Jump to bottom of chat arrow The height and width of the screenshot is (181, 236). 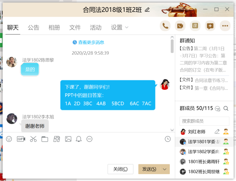[x=172, y=130]
